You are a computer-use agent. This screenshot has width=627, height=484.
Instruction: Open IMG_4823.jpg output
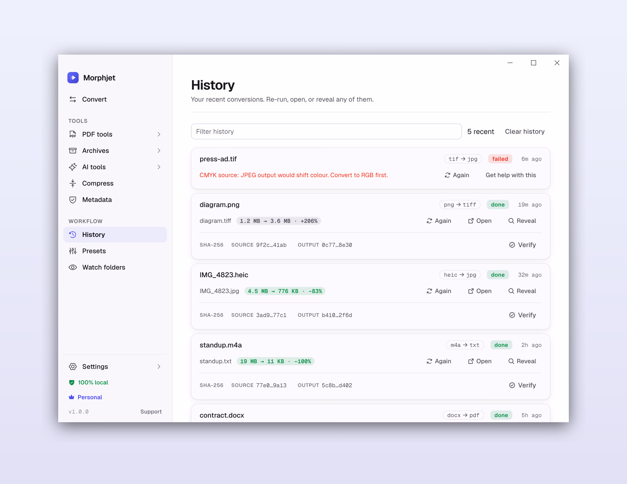(x=480, y=291)
